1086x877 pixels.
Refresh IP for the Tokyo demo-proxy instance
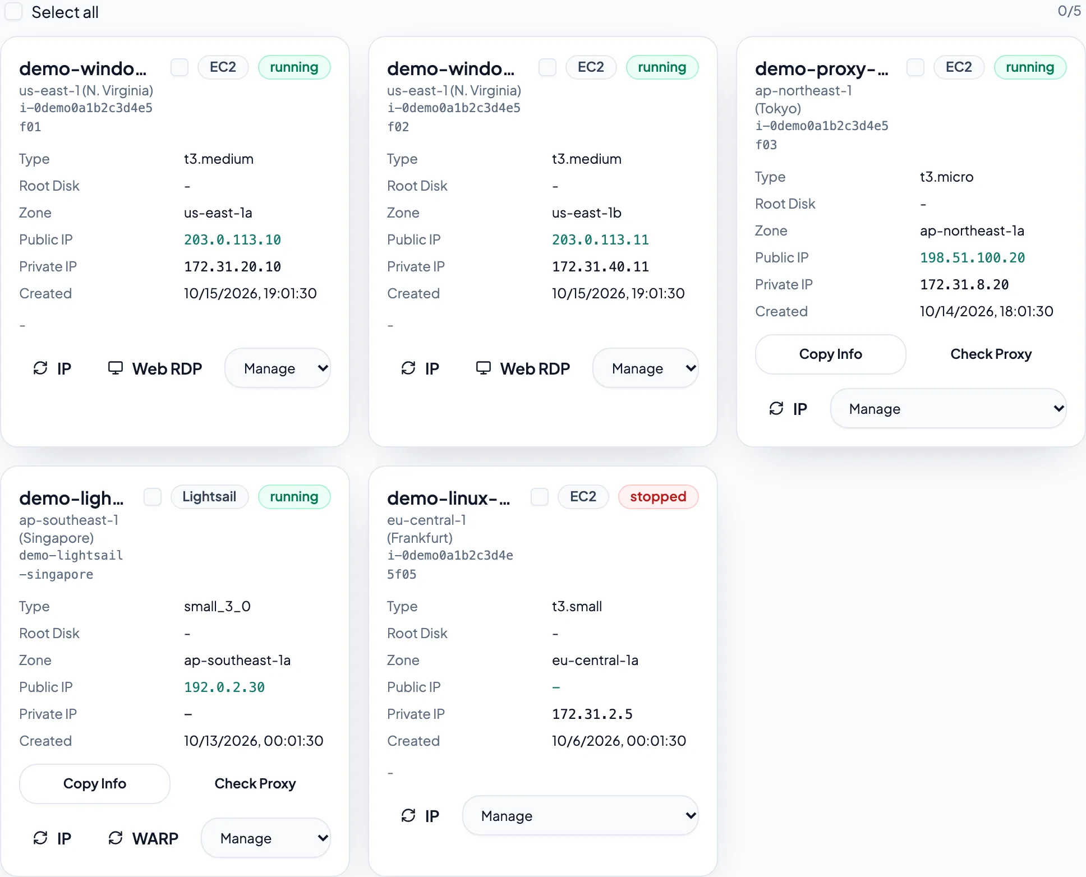[x=788, y=409]
